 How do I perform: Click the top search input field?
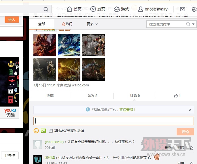click(21, 9)
